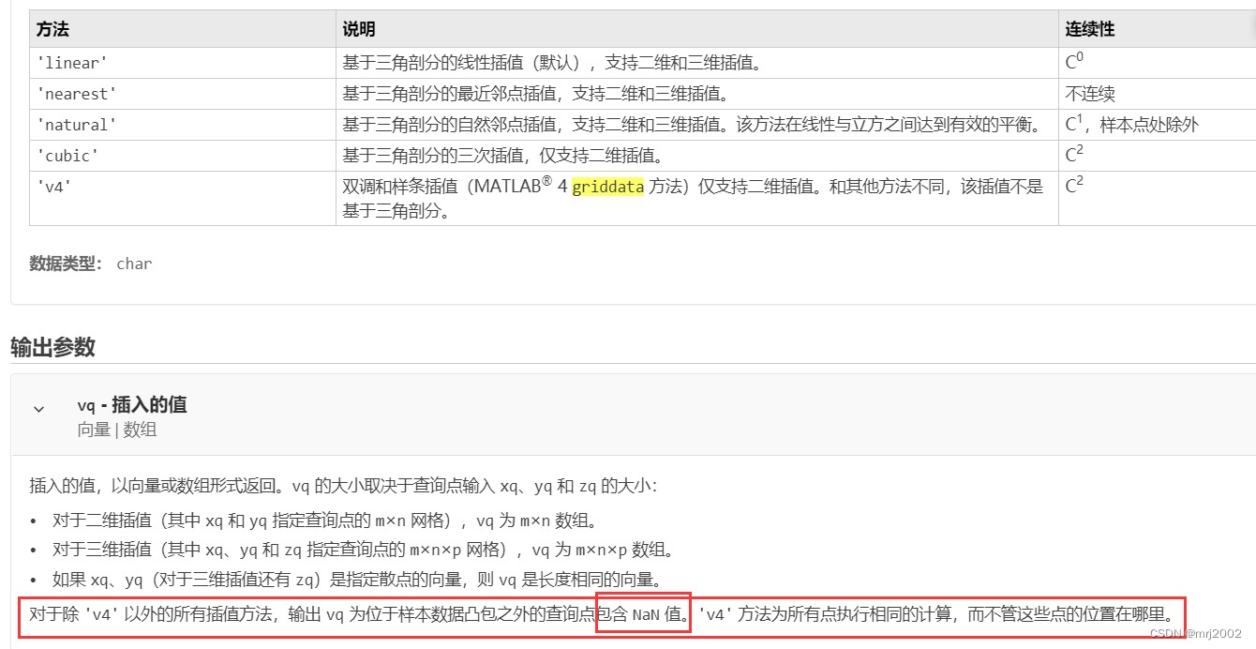Select the 'cubic' method cell
This screenshot has height=649, width=1256.
point(183,156)
